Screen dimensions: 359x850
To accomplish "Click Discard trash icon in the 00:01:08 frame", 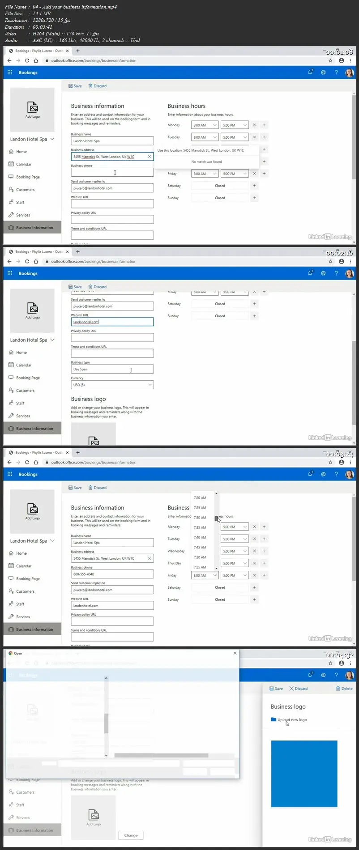I will [90, 86].
